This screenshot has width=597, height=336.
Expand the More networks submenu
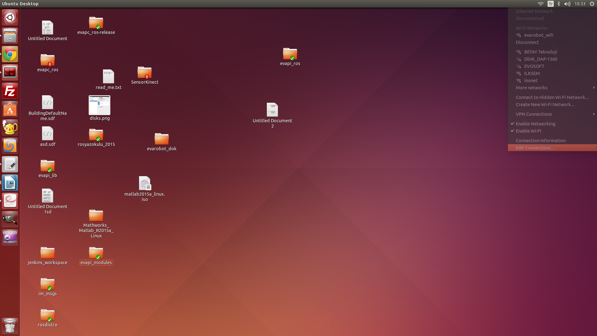pyautogui.click(x=531, y=88)
